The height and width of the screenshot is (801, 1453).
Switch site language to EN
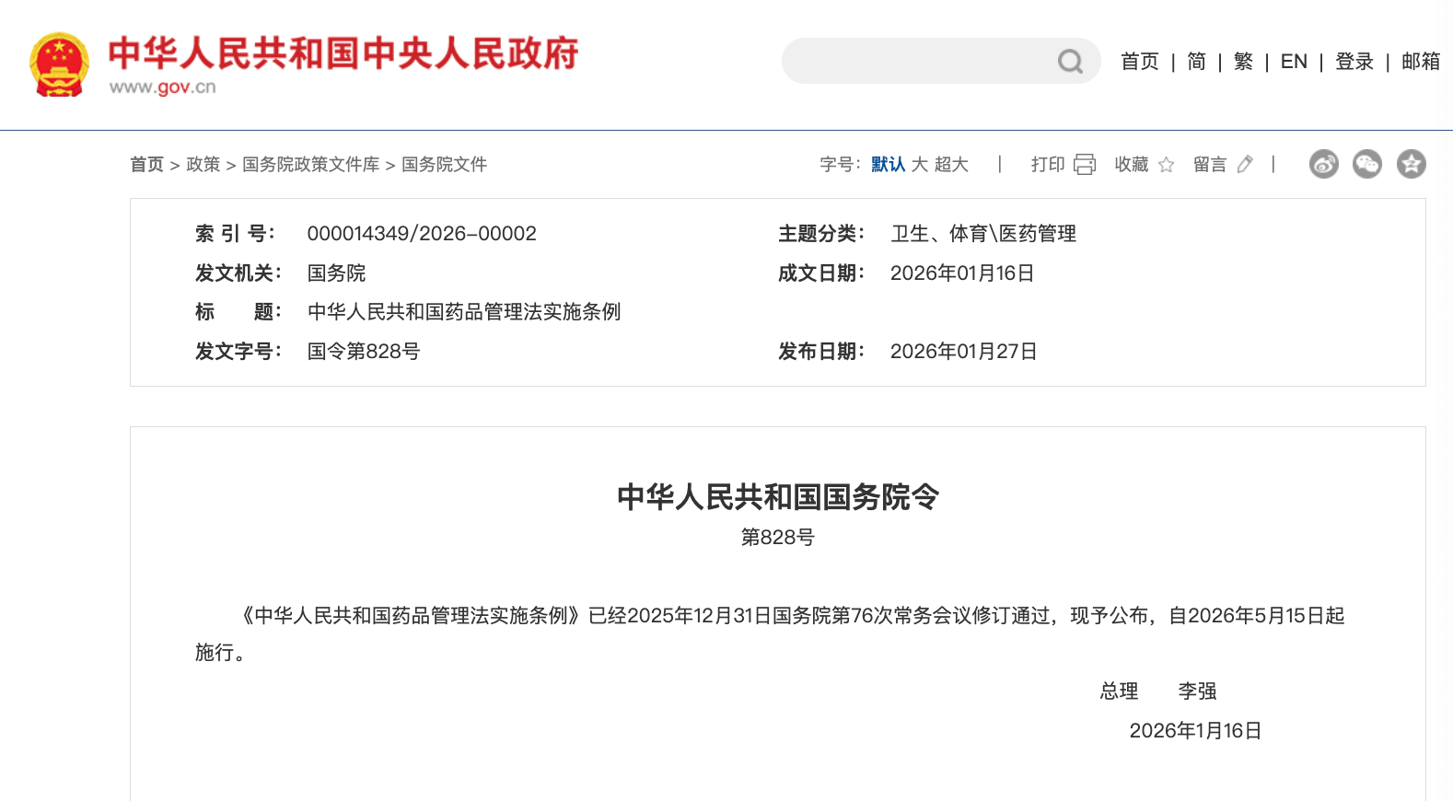[x=1293, y=62]
